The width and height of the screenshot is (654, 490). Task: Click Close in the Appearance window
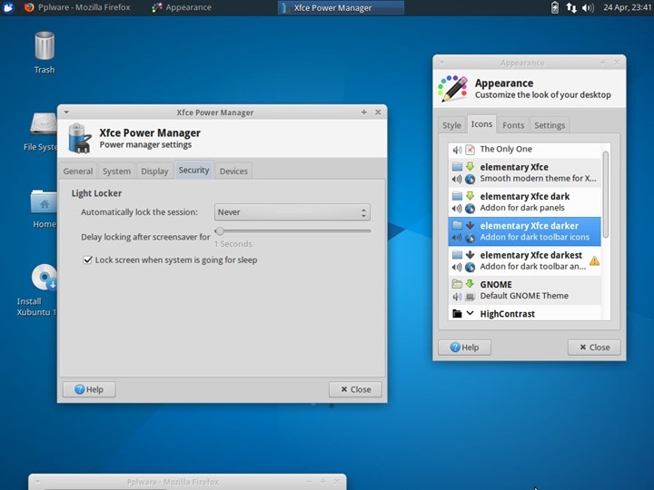pyautogui.click(x=594, y=347)
